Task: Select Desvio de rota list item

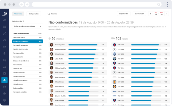Action: 28,69
